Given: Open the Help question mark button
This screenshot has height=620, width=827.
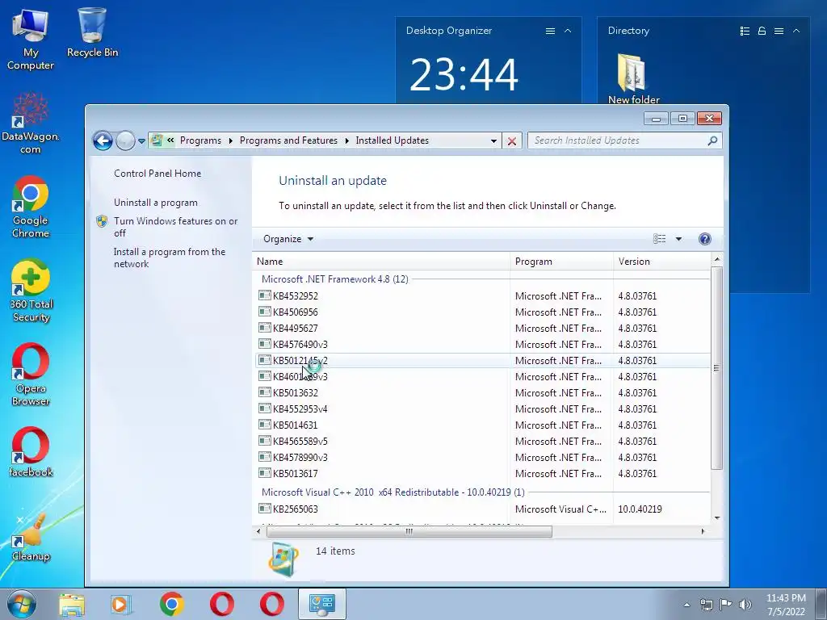Looking at the screenshot, I should tap(704, 239).
